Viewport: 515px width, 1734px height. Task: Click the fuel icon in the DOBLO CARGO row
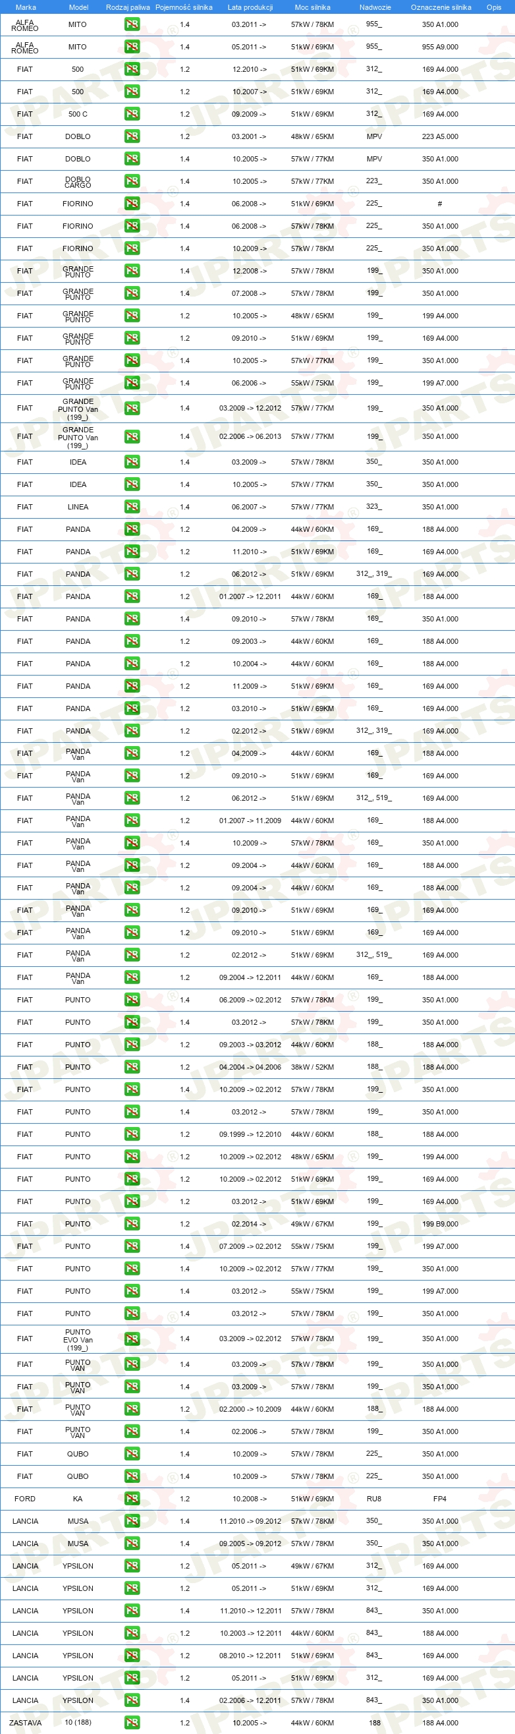click(132, 181)
